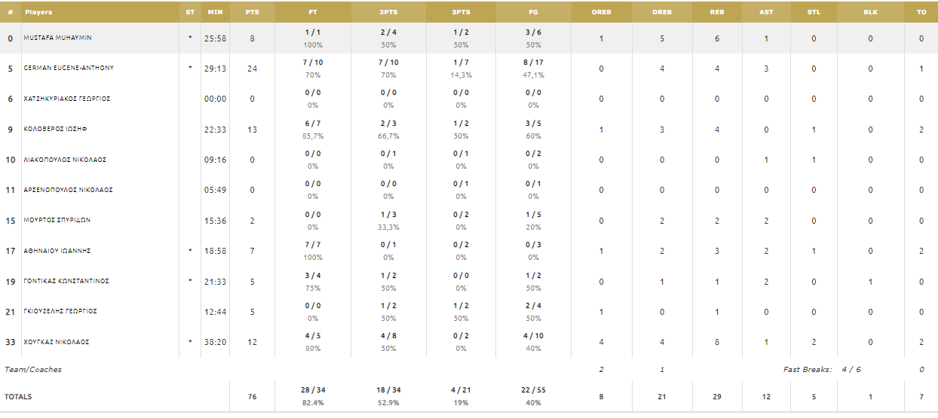
Task: Open player GERMAN EUGENE-ANTHONY
Action: point(69,68)
